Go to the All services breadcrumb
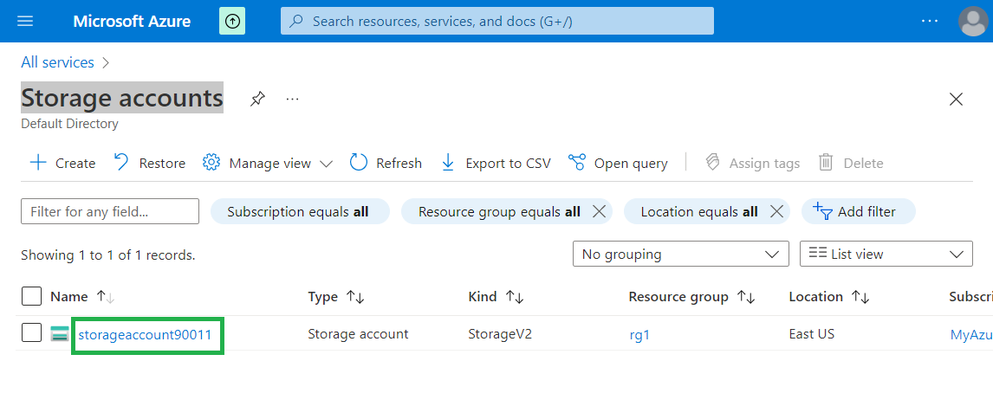The image size is (993, 419). [x=58, y=62]
